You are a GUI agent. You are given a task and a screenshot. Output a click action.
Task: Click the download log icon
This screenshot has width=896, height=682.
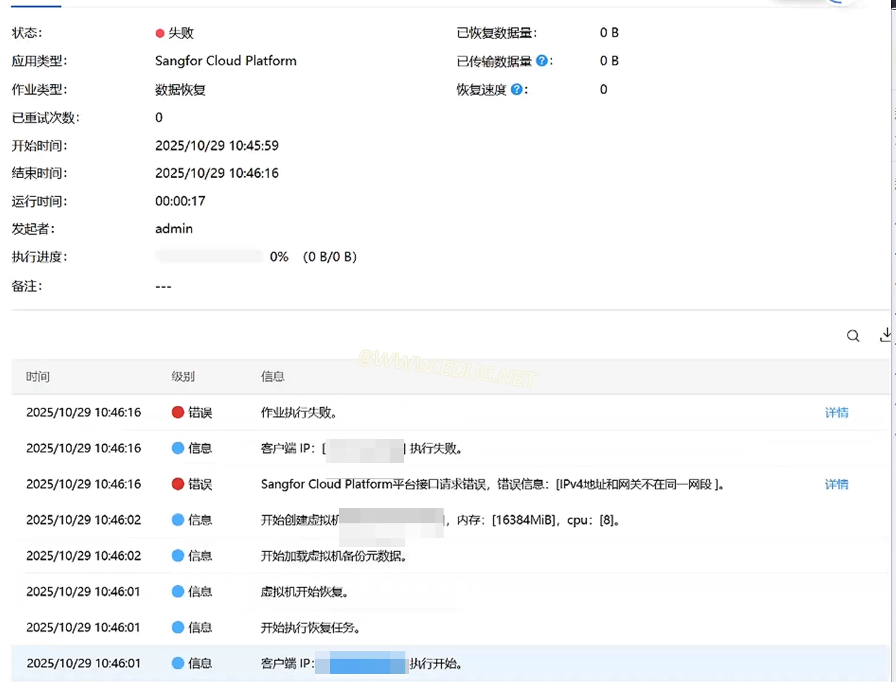(886, 335)
